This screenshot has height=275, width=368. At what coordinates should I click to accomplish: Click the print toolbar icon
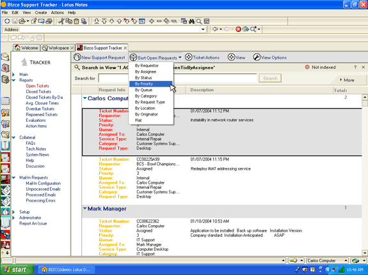[x=49, y=21]
